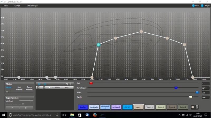
Task: Click the Task View taskbar icon
Action: coord(64,115)
